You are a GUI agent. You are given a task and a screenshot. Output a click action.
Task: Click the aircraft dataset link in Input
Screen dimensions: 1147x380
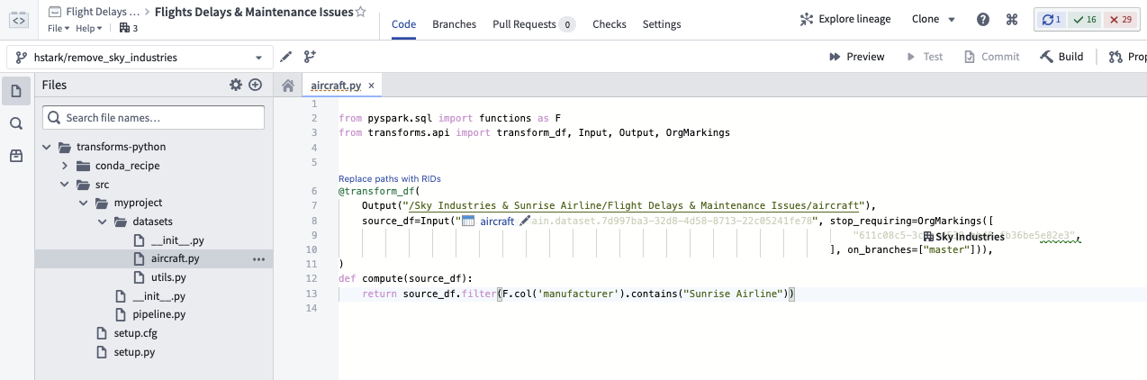pos(497,222)
